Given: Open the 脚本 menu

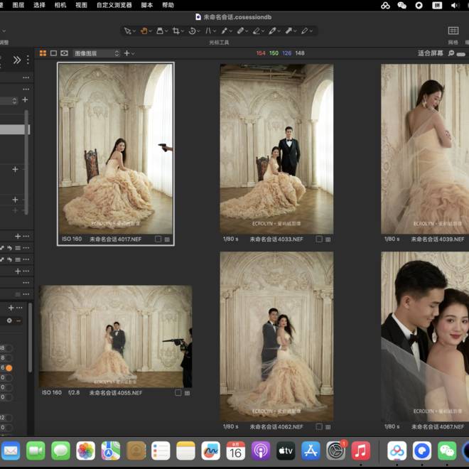Looking at the screenshot, I should (147, 5).
